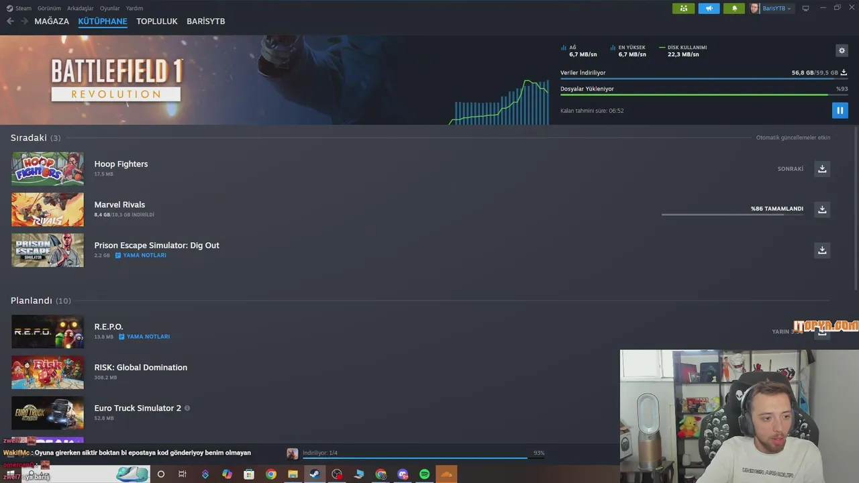Open Discord from the taskbar

pos(403,474)
